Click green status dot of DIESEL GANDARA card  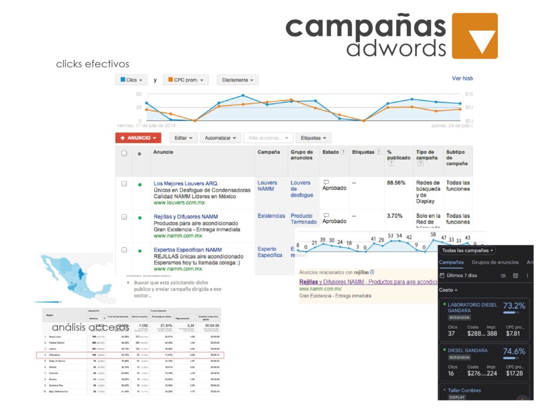[444, 350]
